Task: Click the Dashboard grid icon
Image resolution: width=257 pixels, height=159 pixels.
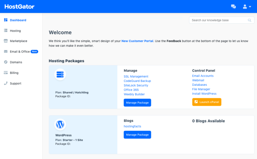Action: [6, 20]
